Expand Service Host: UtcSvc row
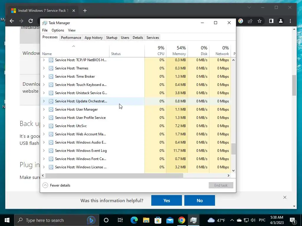Viewport: 302px width, 226px height. 44,126
